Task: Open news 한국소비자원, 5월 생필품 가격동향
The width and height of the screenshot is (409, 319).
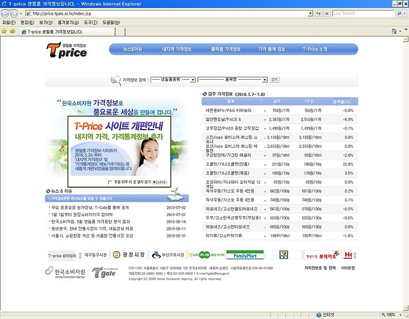Action: 90,222
